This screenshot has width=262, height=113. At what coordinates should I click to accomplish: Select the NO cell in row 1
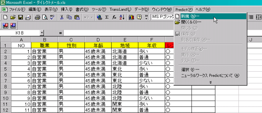(x=21, y=45)
